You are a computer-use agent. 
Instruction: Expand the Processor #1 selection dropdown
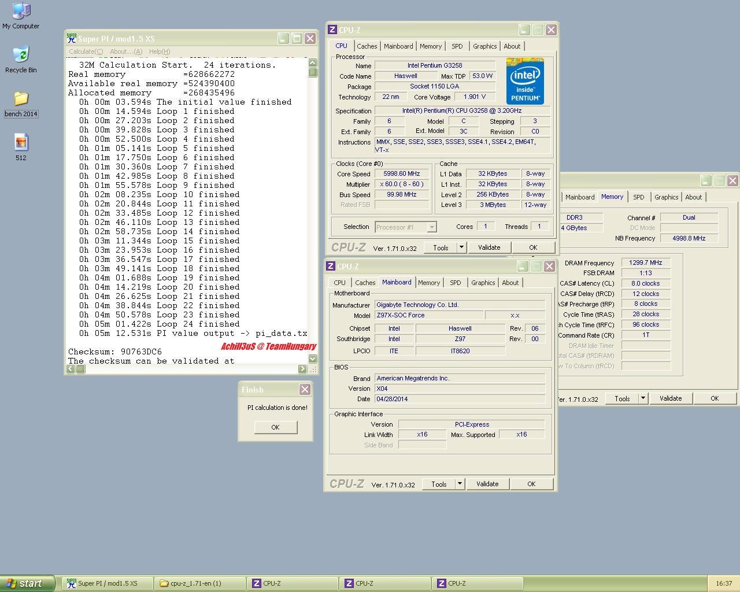click(431, 227)
